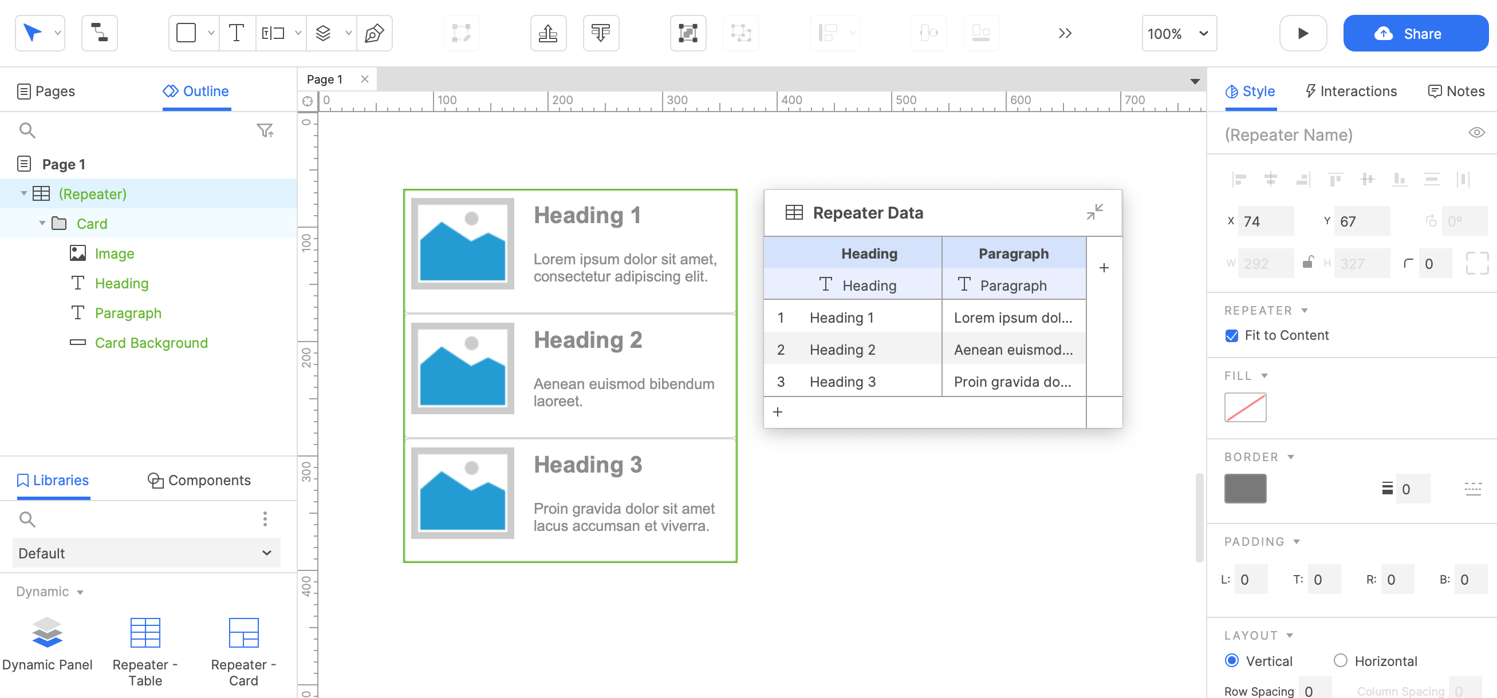This screenshot has height=698, width=1497.
Task: Collapse the Card folder in outline
Action: click(42, 224)
